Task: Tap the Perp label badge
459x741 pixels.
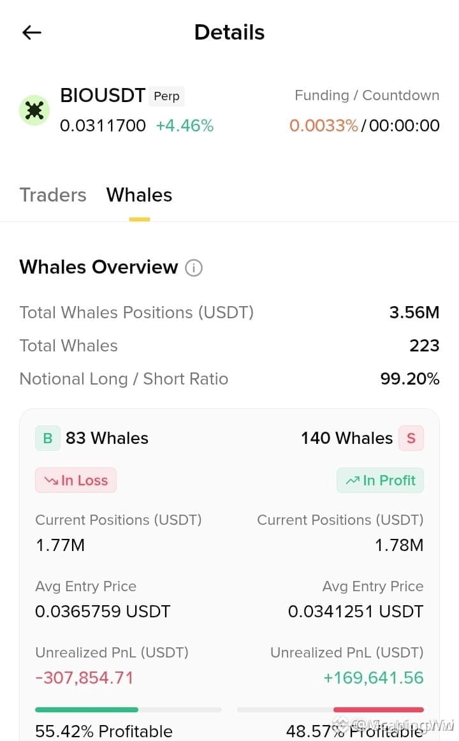Action: pyautogui.click(x=166, y=96)
